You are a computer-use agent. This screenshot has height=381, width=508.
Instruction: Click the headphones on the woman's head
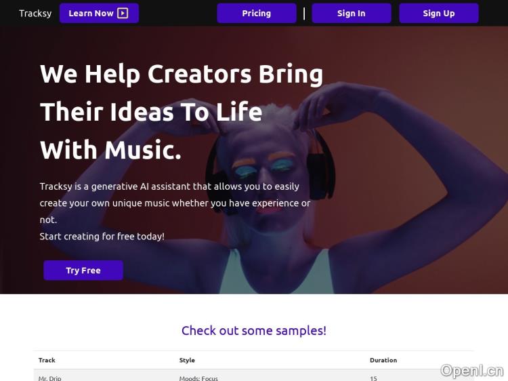click(321, 164)
